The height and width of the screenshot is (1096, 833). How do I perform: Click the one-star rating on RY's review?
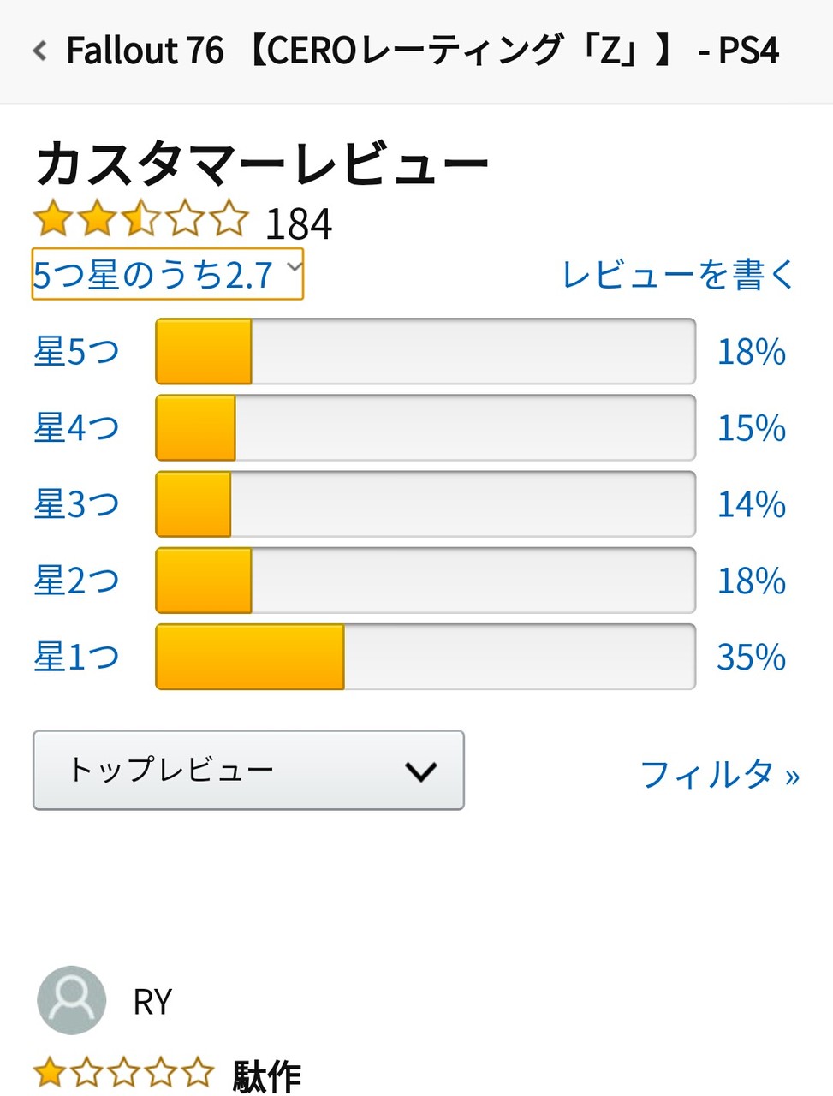click(123, 1074)
